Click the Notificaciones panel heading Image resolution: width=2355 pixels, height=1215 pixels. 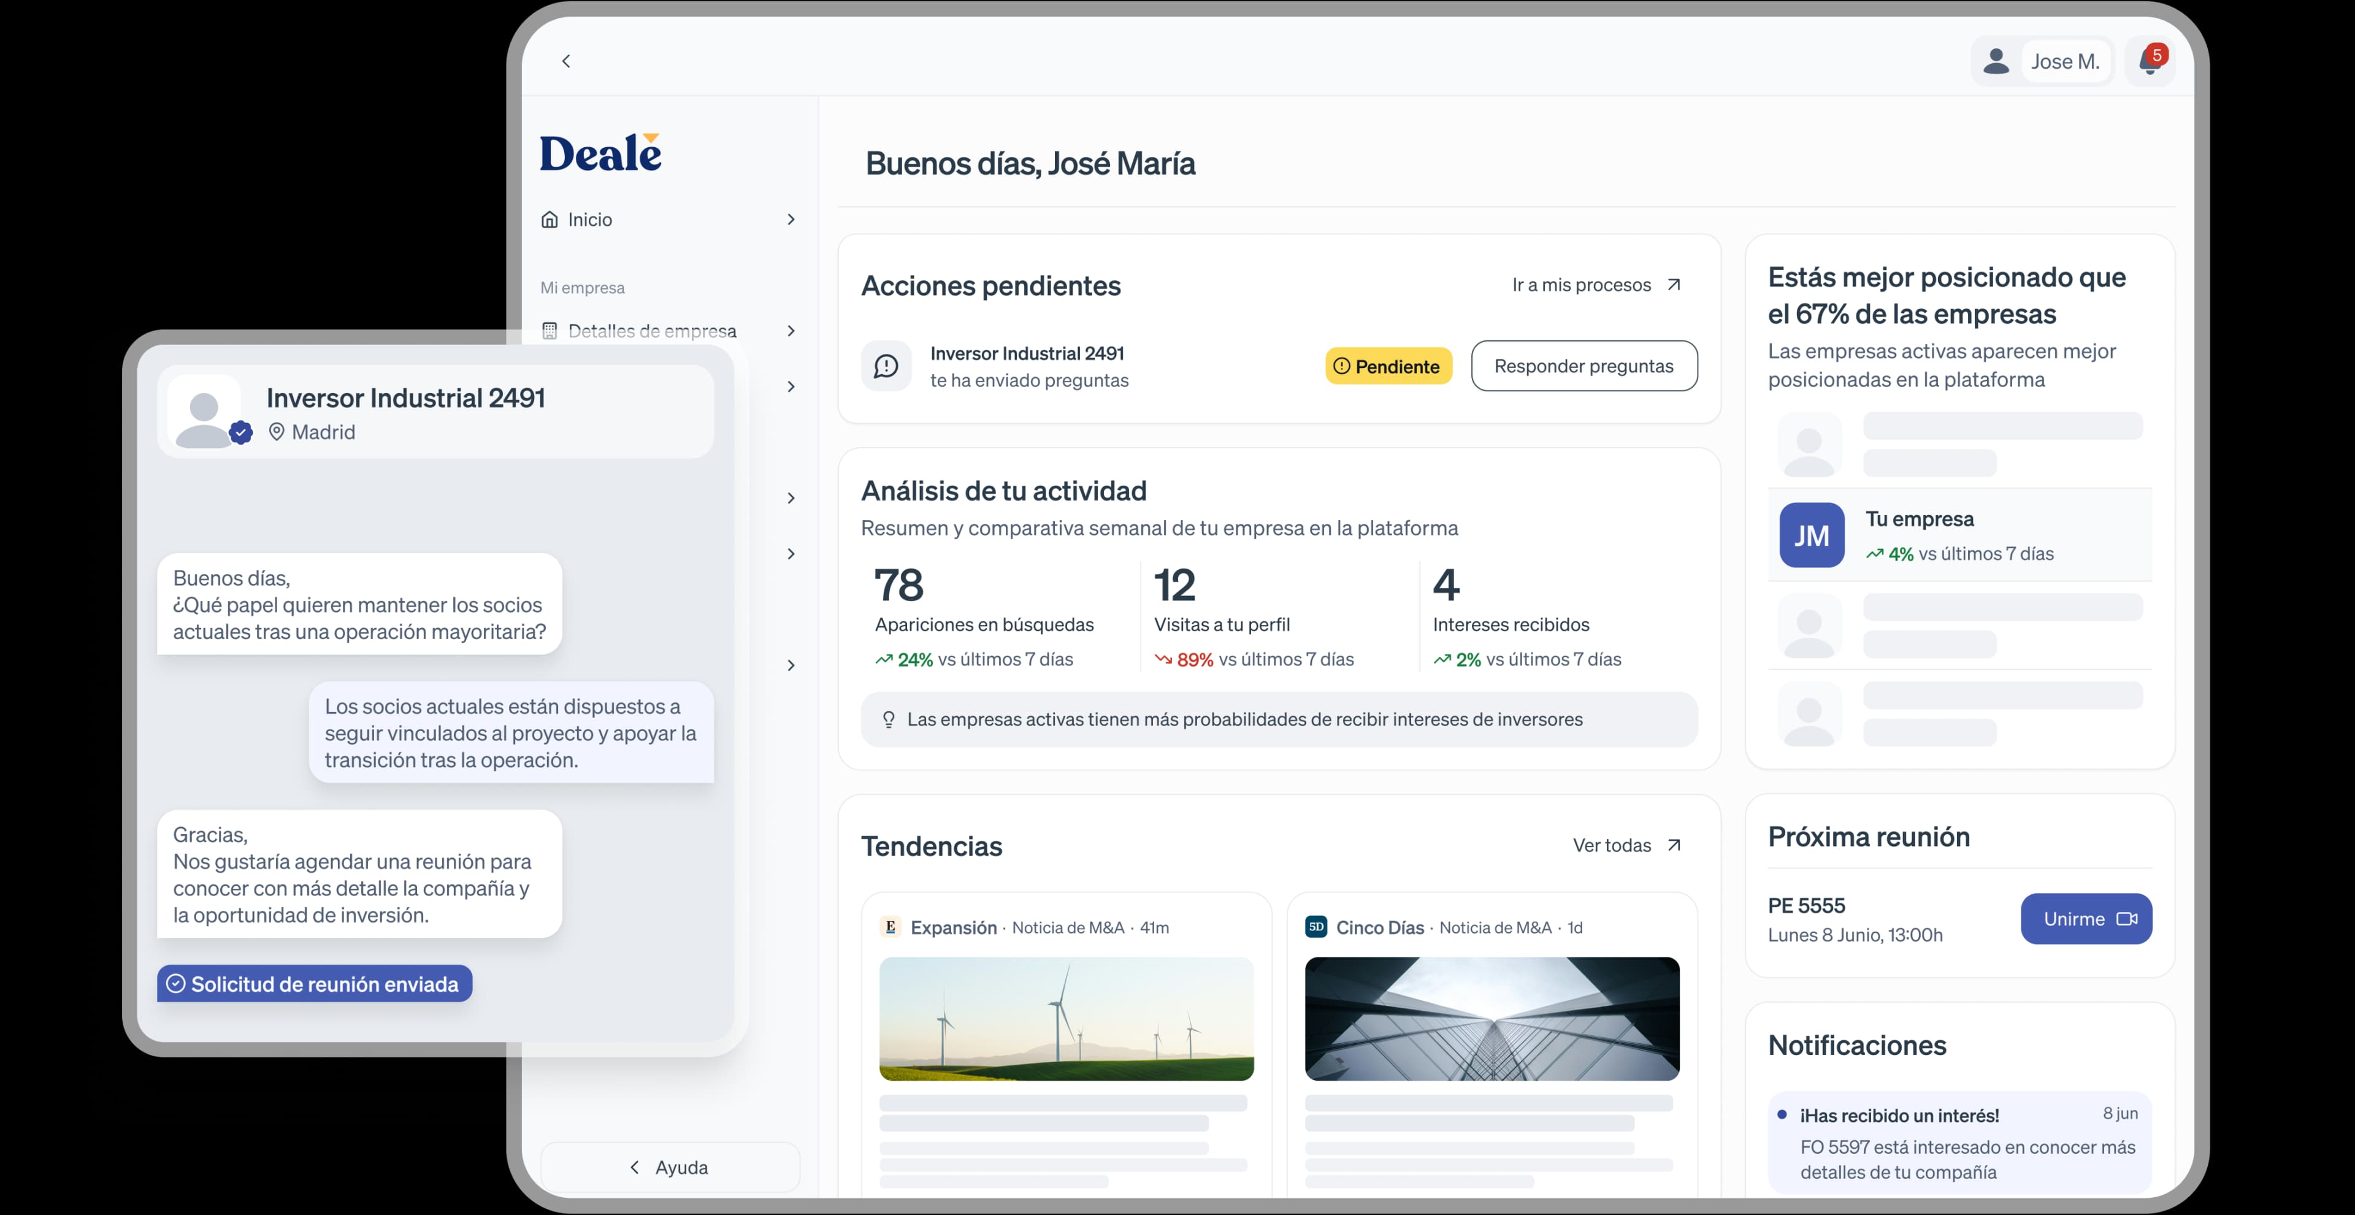coord(1857,1045)
